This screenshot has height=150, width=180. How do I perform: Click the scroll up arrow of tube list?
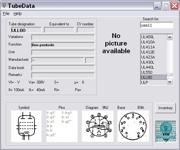170,37
